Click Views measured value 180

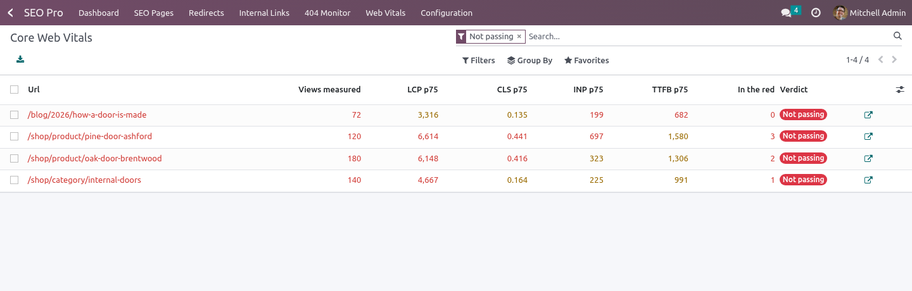coord(354,159)
